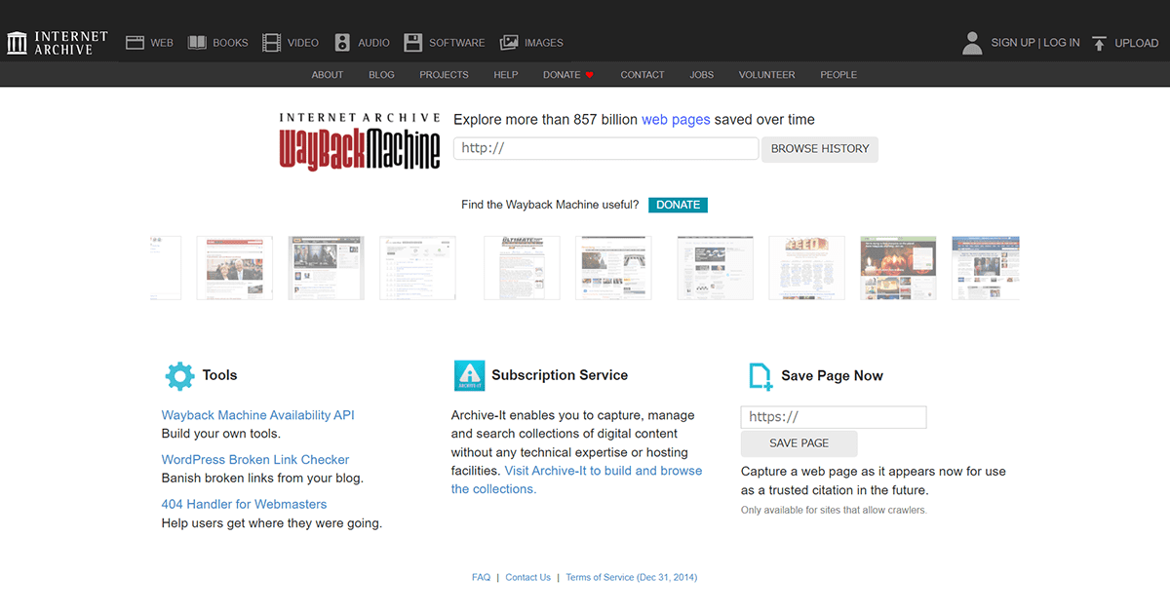This screenshot has height=614, width=1170.
Task: Click the Tools gear icon
Action: tap(179, 375)
